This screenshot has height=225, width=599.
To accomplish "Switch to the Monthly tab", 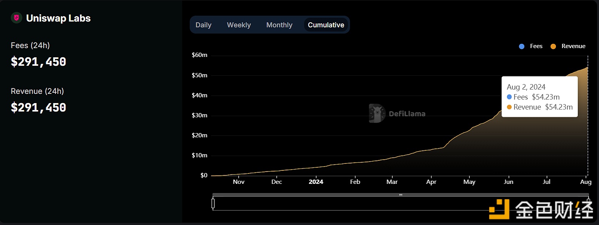I will [279, 25].
